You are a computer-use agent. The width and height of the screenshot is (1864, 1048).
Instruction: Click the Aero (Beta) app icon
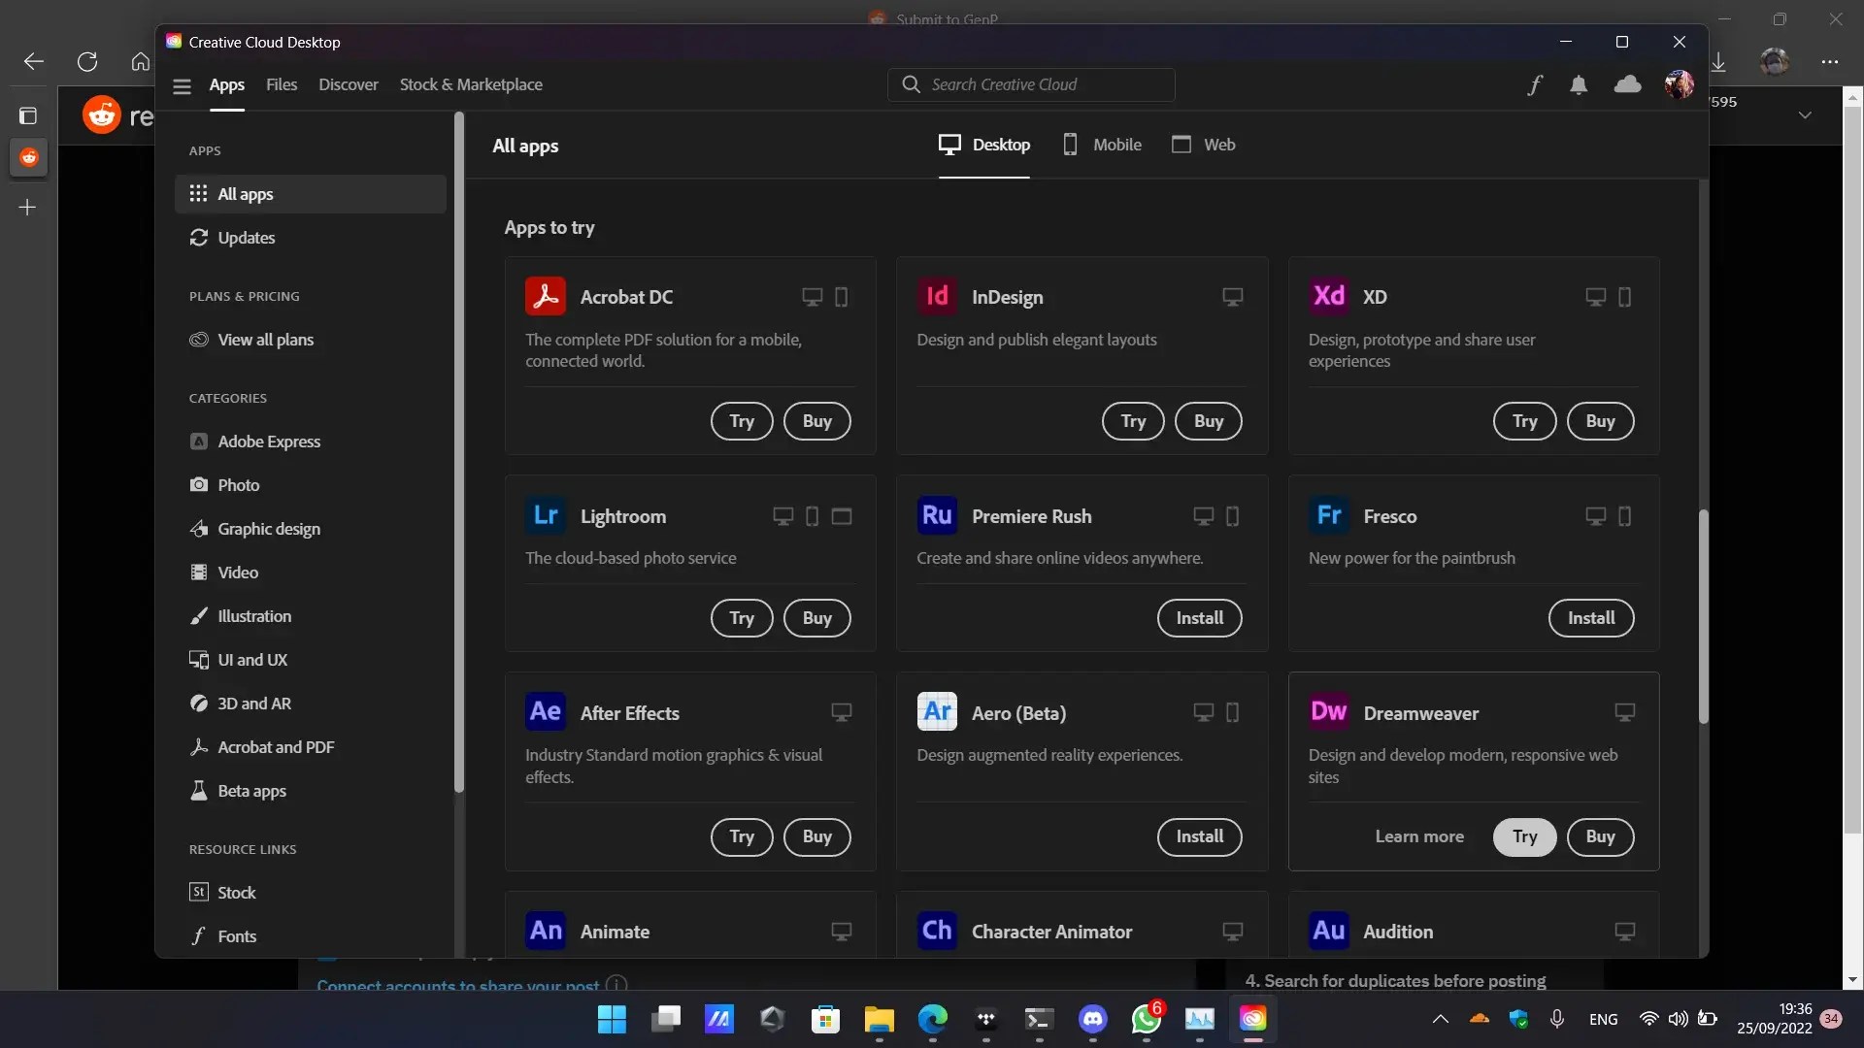click(x=937, y=712)
